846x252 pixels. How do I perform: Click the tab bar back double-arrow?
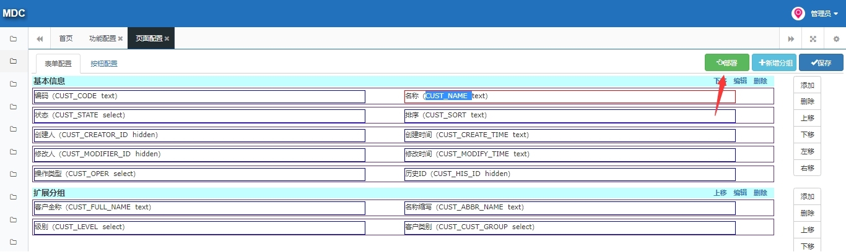(x=40, y=38)
